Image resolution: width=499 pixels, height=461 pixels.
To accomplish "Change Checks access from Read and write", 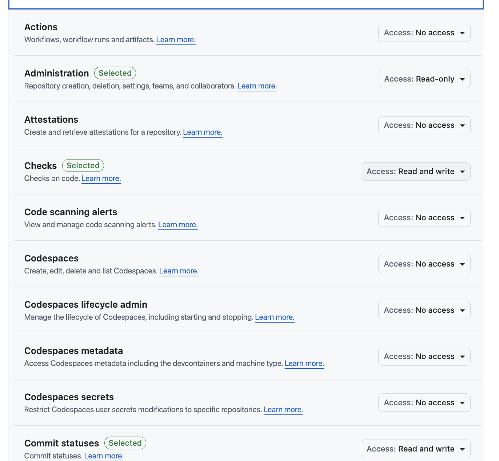I will 415,172.
